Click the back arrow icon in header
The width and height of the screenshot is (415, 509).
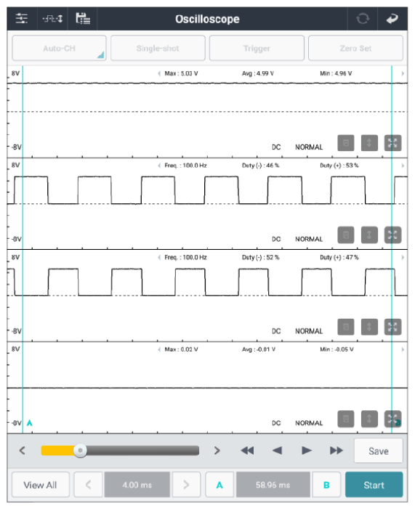pyautogui.click(x=392, y=19)
